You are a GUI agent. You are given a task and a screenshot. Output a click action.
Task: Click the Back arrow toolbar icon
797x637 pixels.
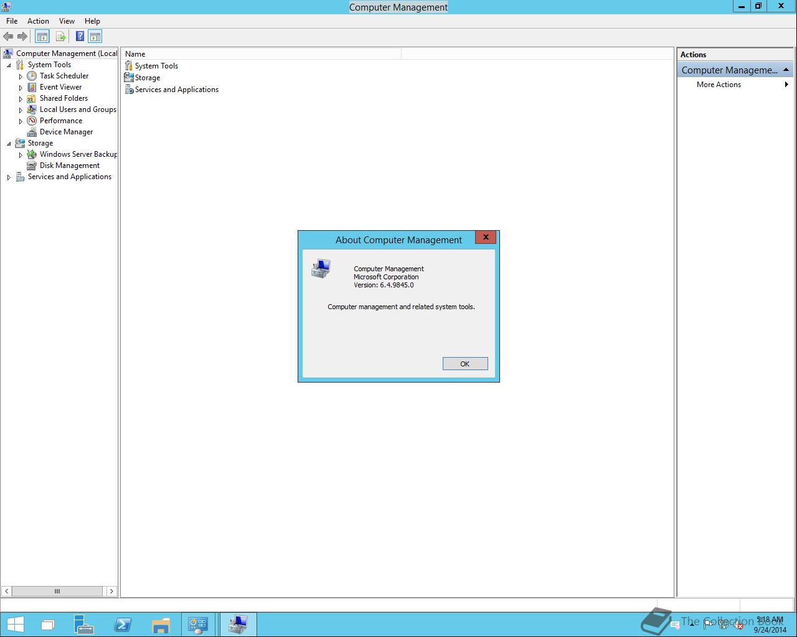click(x=8, y=37)
